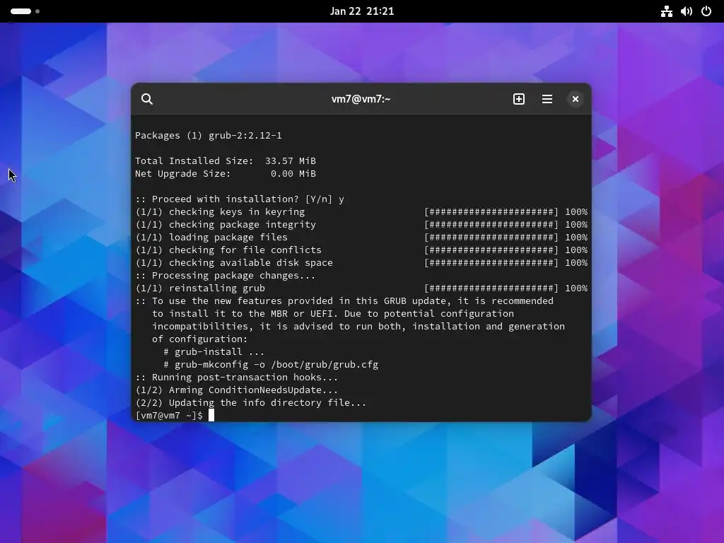Open the terminal hamburger menu
The width and height of the screenshot is (724, 543).
point(547,99)
